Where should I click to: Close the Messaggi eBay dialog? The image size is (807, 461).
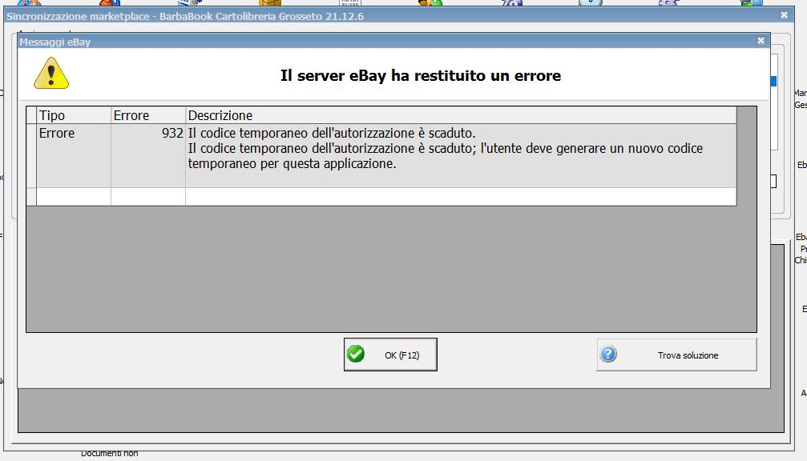(x=761, y=41)
